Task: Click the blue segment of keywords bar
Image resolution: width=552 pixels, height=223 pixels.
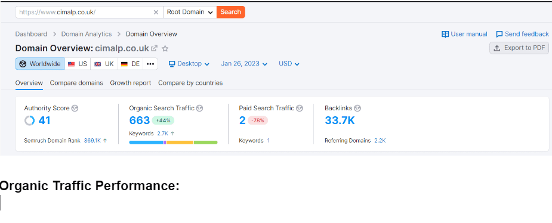Action: (x=146, y=143)
